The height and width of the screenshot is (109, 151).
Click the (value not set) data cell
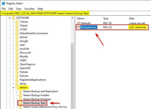pos(137,23)
